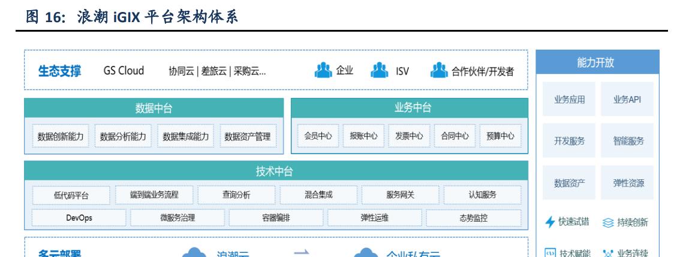Click the 开发服务 tile
Viewport: 683px width, 257px height.
point(569,140)
